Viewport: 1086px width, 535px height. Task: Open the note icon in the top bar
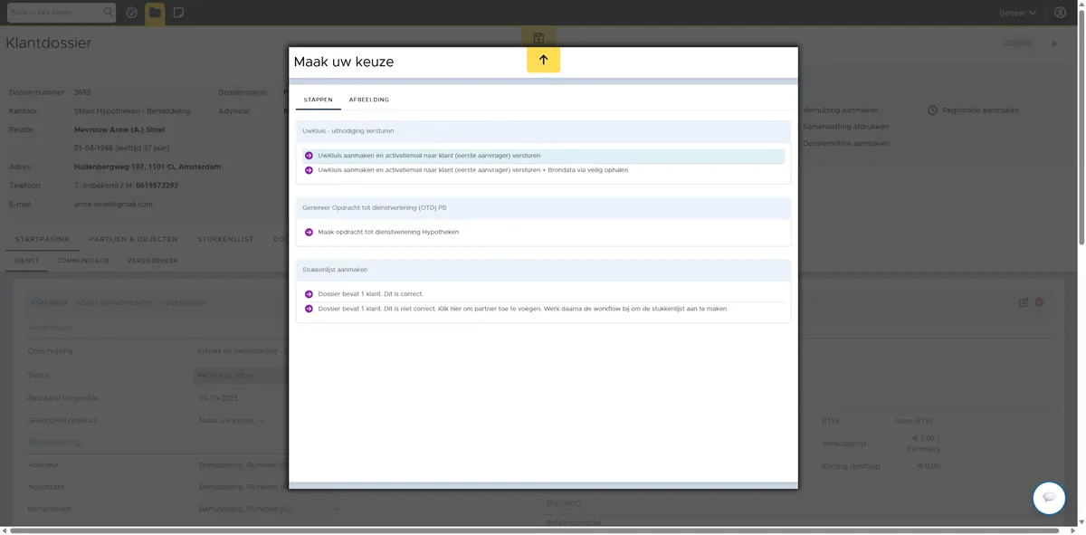tap(178, 13)
